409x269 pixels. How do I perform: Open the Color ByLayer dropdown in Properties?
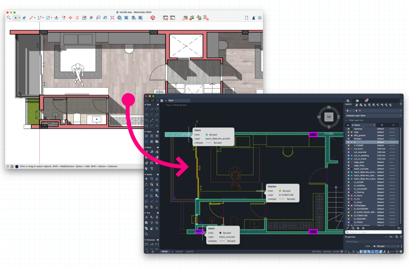(386, 246)
